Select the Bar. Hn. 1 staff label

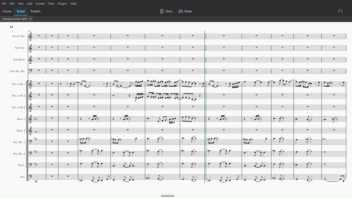pyautogui.click(x=19, y=142)
